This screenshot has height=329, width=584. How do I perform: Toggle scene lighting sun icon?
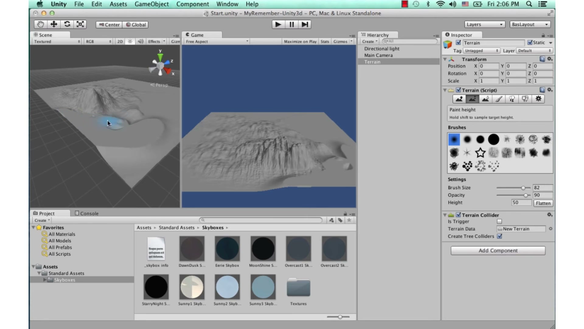[130, 41]
